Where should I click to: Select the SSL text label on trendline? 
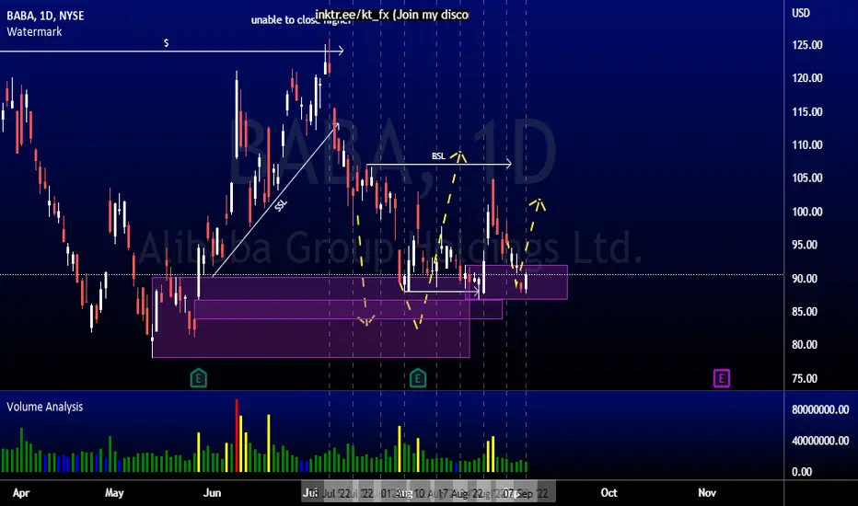[280, 206]
